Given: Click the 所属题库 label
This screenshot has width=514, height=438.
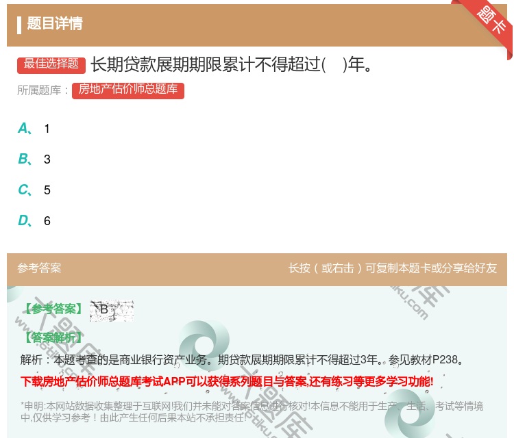Looking at the screenshot, I should pyautogui.click(x=42, y=90).
